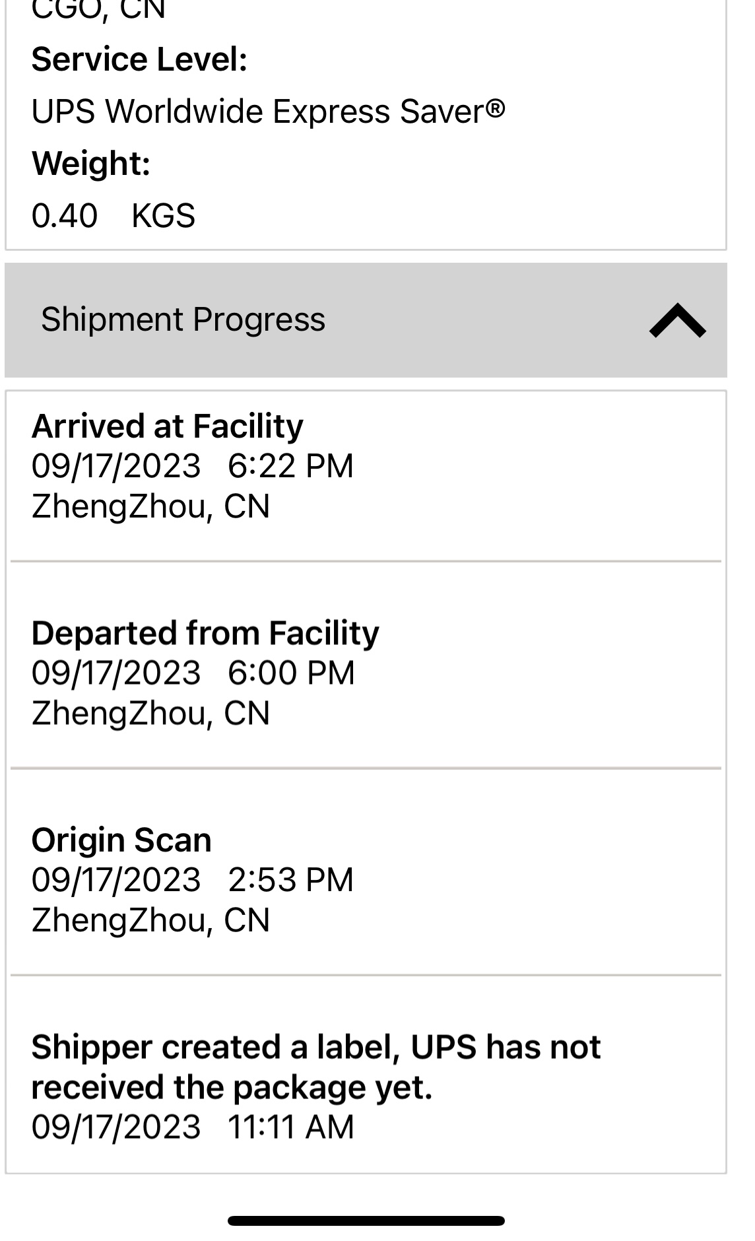
Task: Tap the KGS weight unit
Action: [x=163, y=216]
